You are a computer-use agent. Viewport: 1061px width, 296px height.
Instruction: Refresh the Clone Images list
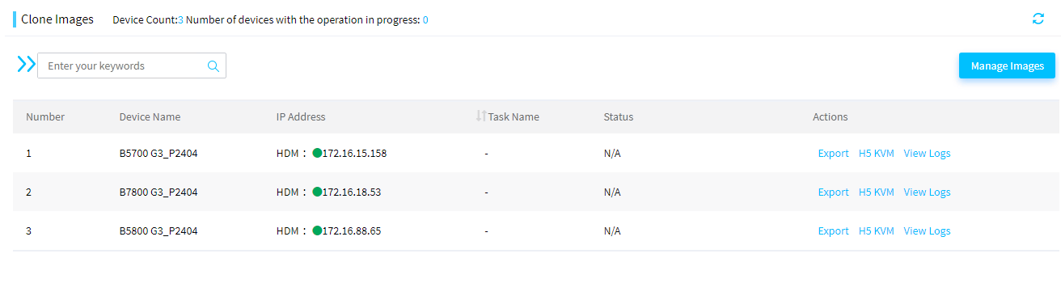(x=1038, y=19)
